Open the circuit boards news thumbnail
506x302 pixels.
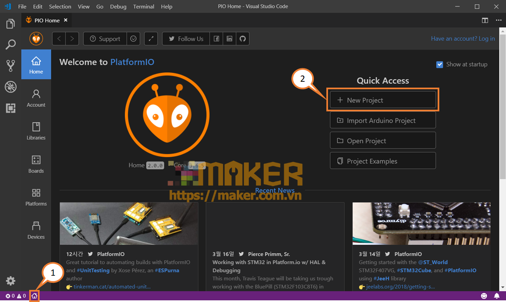point(129,224)
